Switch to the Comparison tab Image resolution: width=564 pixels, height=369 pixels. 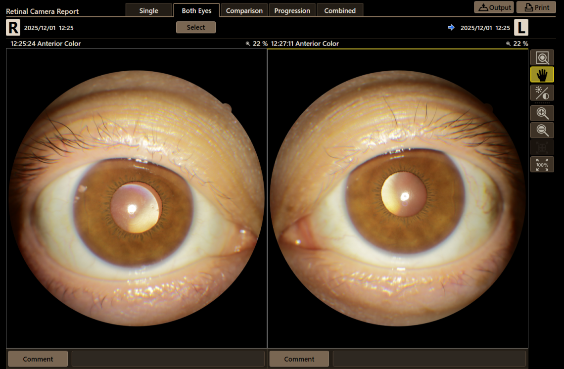pos(244,10)
